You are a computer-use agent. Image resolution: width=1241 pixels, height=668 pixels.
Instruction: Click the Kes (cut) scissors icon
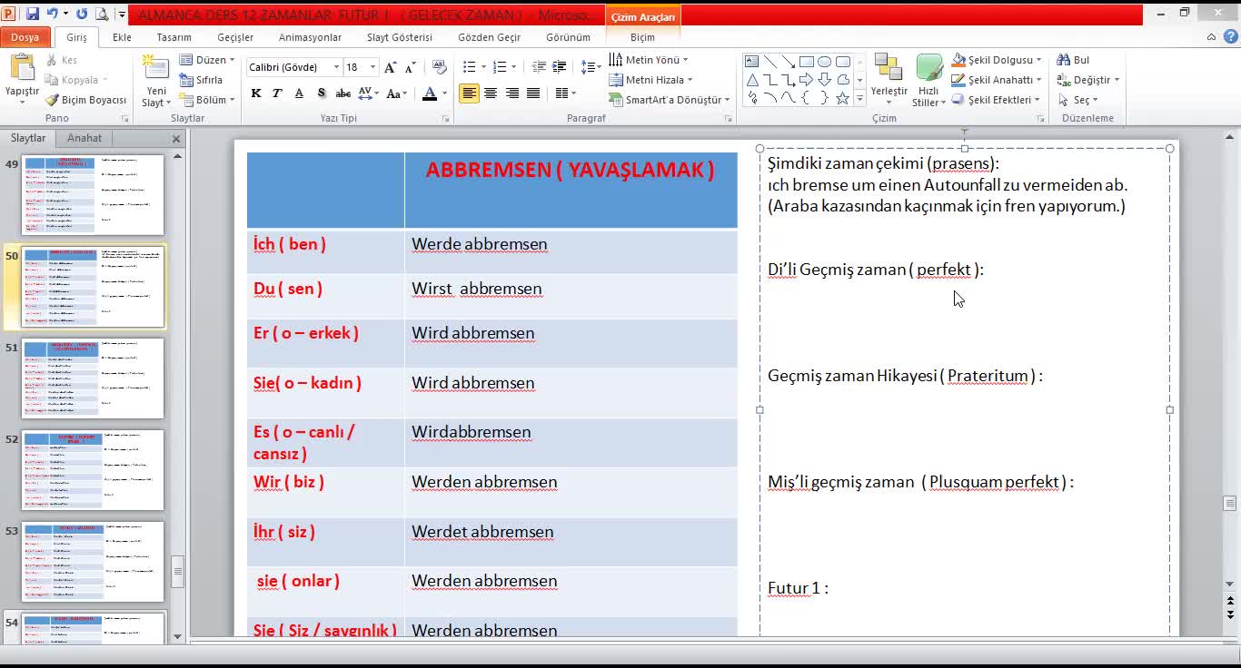[51, 60]
